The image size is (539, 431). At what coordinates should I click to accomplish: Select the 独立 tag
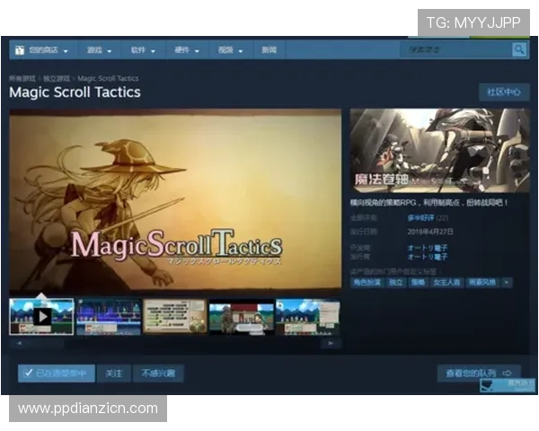click(395, 283)
